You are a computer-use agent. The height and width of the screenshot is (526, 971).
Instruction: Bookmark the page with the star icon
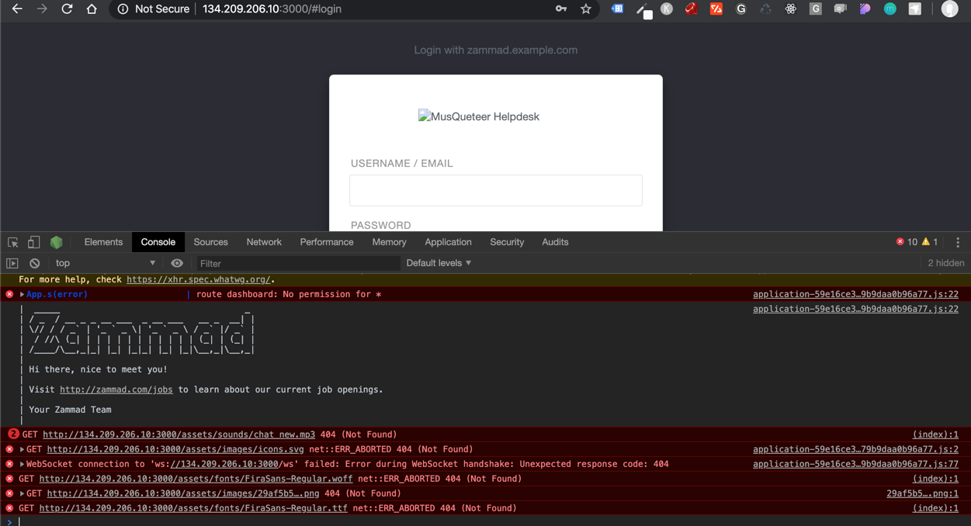tap(586, 9)
